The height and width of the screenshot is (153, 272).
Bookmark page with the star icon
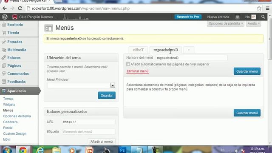(x=259, y=8)
